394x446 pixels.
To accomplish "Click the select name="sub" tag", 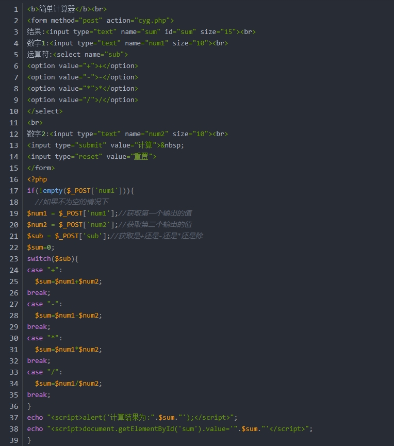I will point(90,54).
